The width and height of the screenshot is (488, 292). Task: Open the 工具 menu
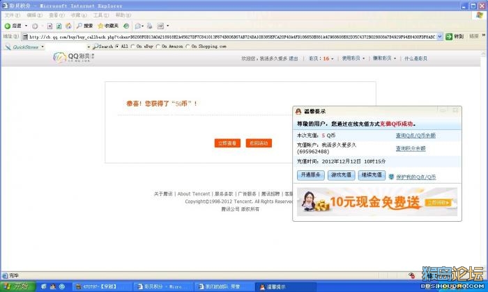pyautogui.click(x=101, y=15)
